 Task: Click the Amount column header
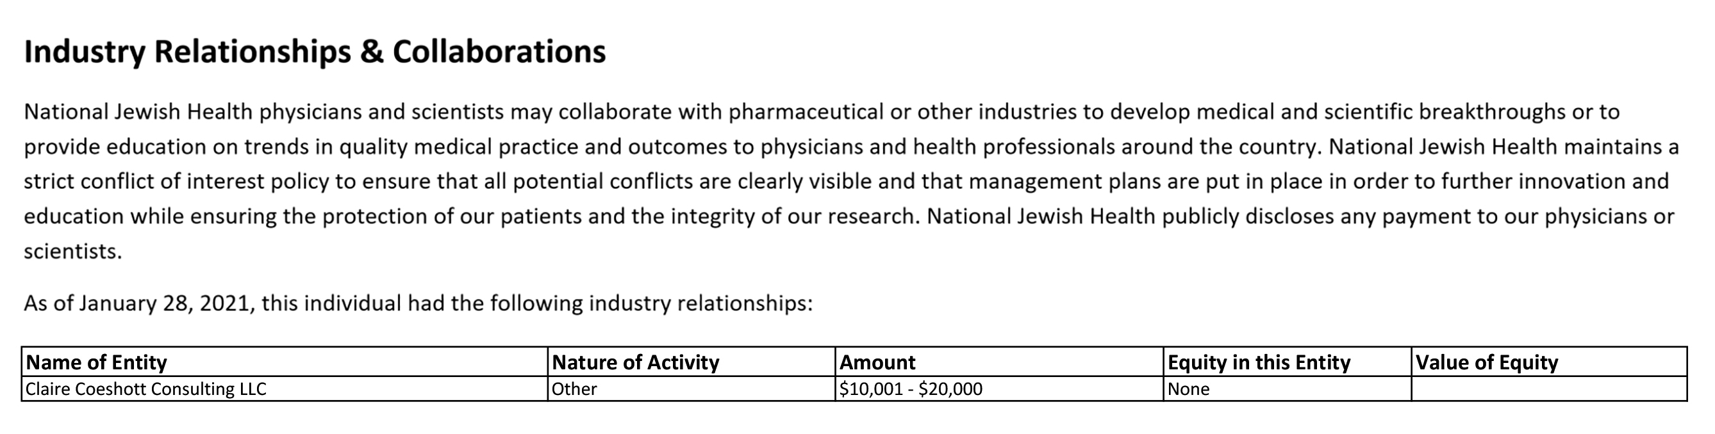[x=877, y=362]
